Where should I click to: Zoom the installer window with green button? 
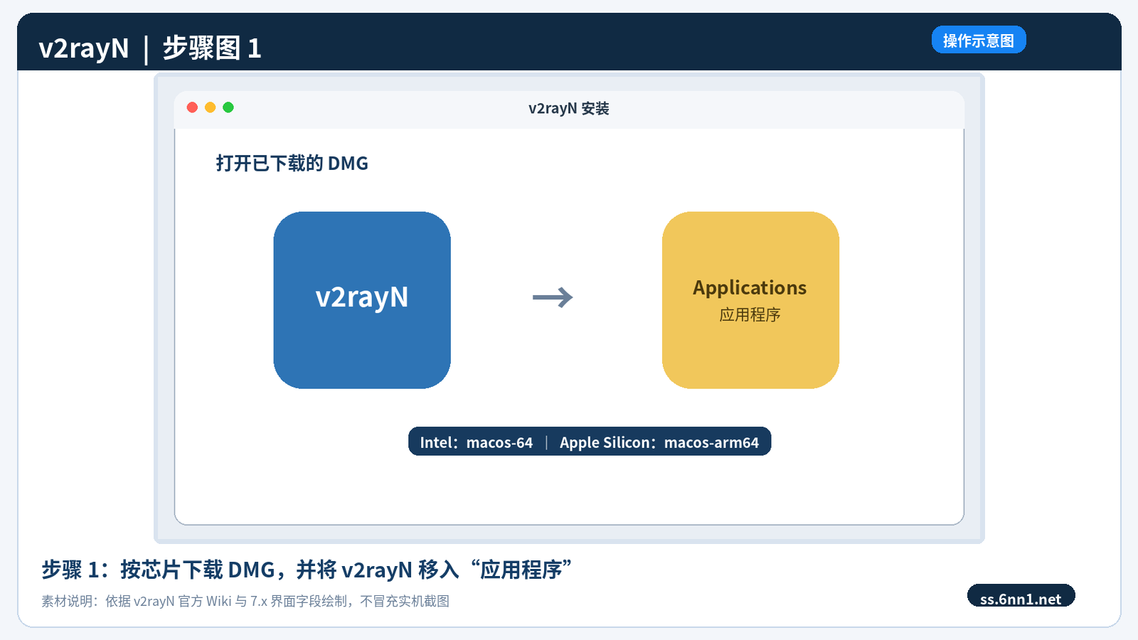point(228,107)
